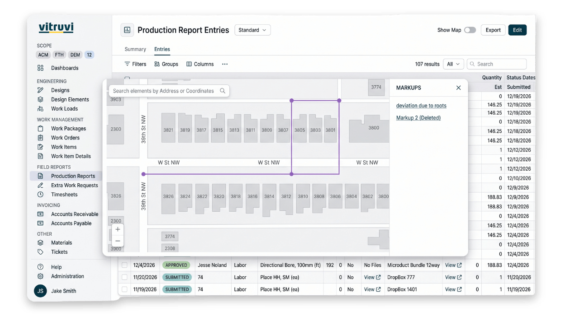Open the Designs pencil icon
The width and height of the screenshot is (570, 316).
(x=41, y=90)
